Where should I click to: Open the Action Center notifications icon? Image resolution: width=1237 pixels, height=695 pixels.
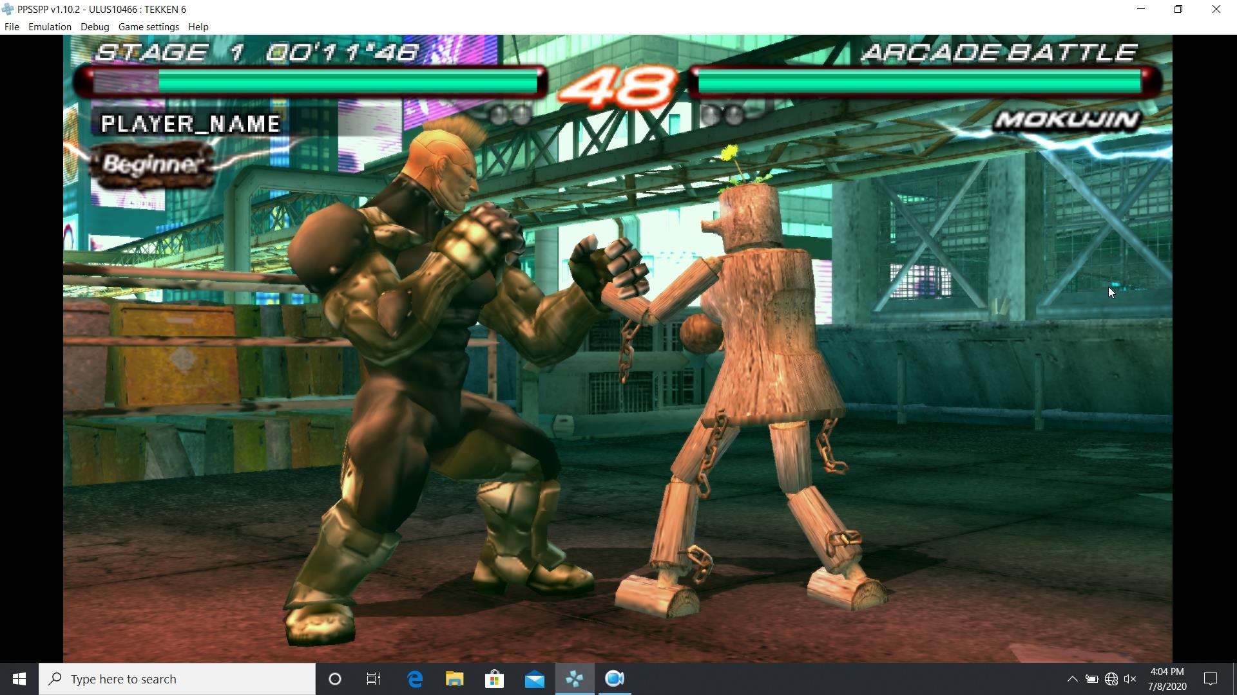(x=1210, y=679)
